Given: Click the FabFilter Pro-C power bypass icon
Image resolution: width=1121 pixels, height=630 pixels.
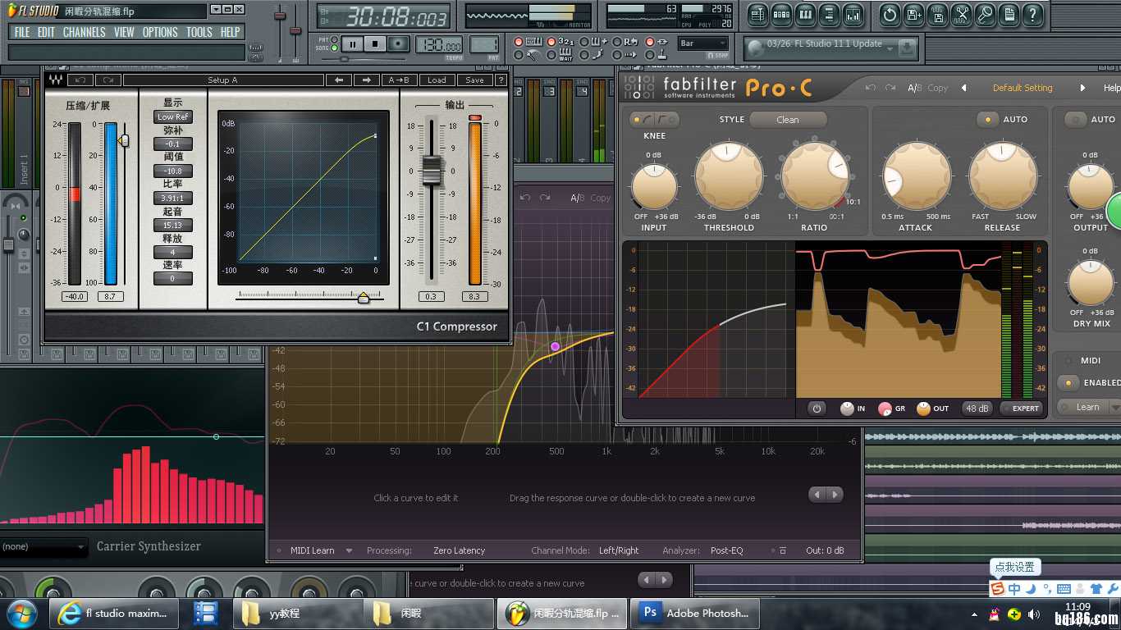Looking at the screenshot, I should [x=816, y=408].
